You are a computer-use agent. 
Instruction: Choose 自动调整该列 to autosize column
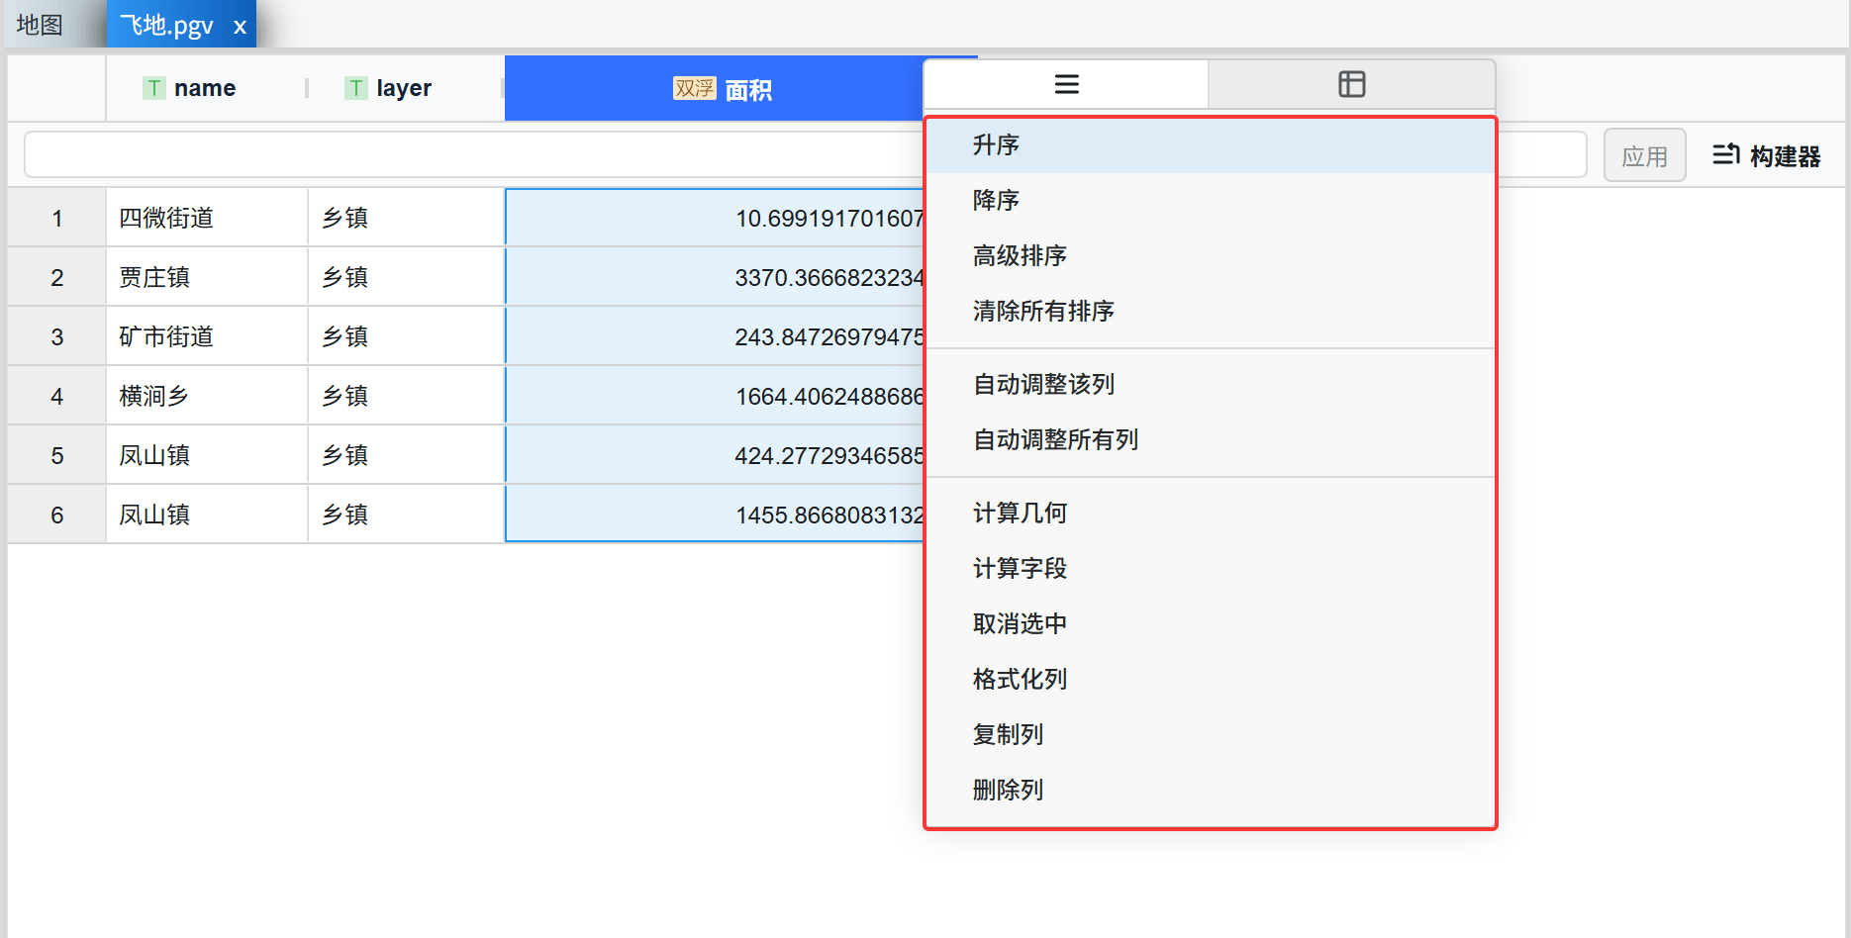click(x=1043, y=385)
